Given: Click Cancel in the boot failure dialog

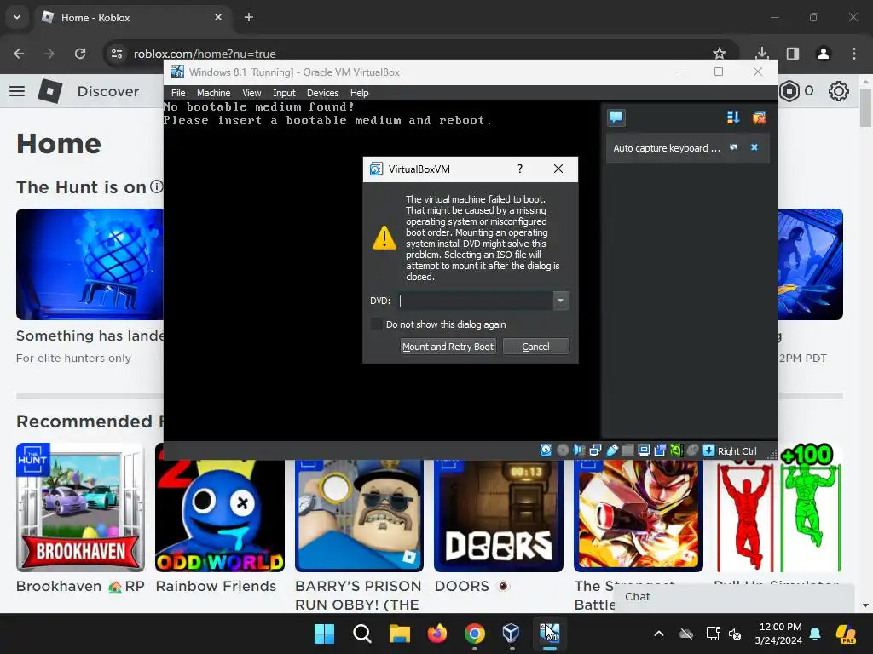Looking at the screenshot, I should coord(535,347).
